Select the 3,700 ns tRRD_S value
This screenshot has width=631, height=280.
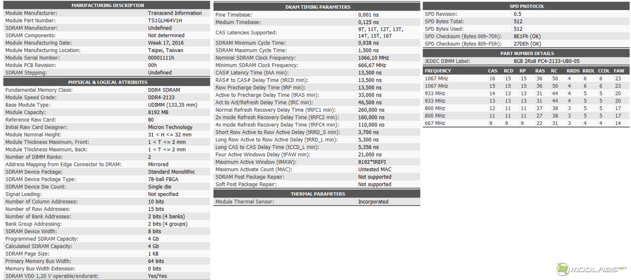point(368,132)
